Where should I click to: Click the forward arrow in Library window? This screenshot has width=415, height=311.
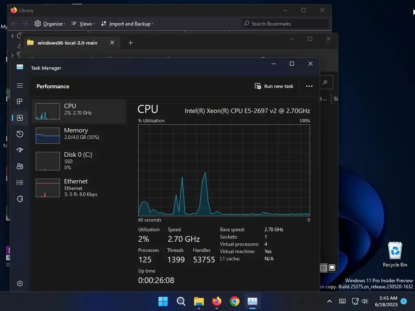[25, 24]
